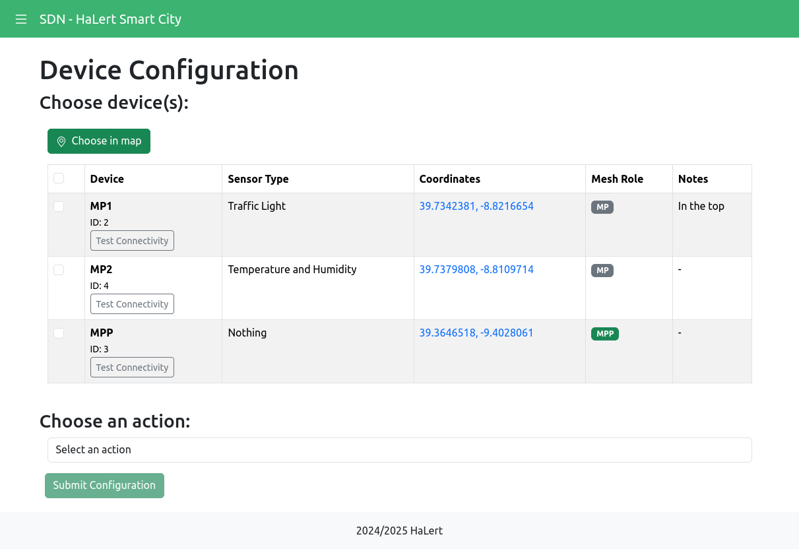This screenshot has width=799, height=549.
Task: Click the MP badge in MP1 row
Action: (x=602, y=207)
